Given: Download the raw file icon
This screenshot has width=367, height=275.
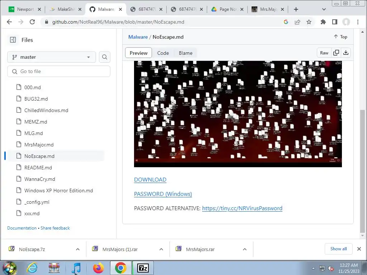Looking at the screenshot, I should (346, 53).
